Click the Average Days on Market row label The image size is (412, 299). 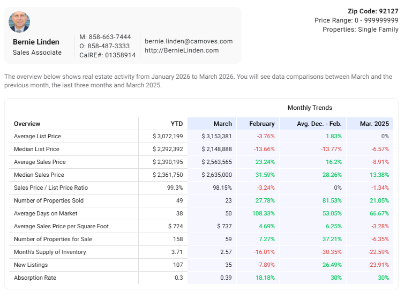click(x=44, y=213)
